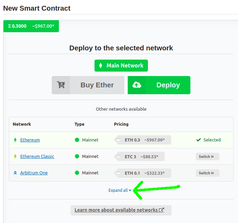This screenshot has width=238, height=223.
Task: Click the Ethereum diamond icon in Main Network
Action: pos(100,65)
